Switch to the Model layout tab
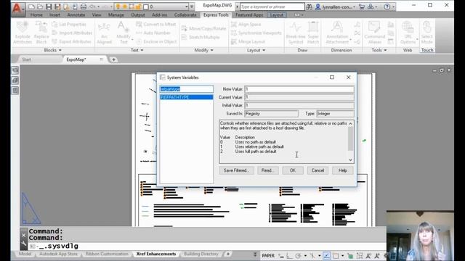Viewport: 465px width, 261px height. (x=25, y=254)
